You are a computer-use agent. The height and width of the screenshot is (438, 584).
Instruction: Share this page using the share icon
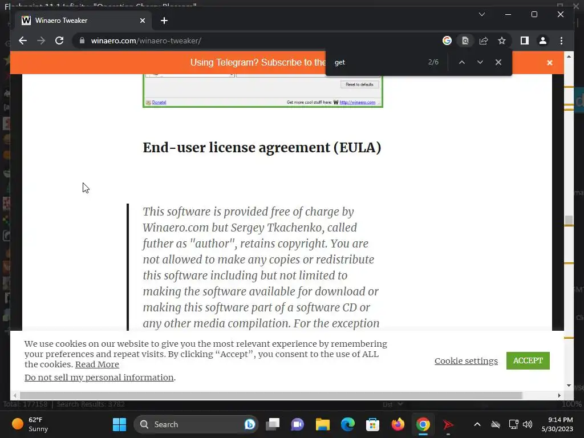point(484,40)
